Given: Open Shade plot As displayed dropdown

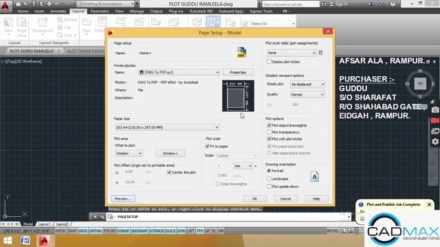Looking at the screenshot, I should tap(307, 84).
